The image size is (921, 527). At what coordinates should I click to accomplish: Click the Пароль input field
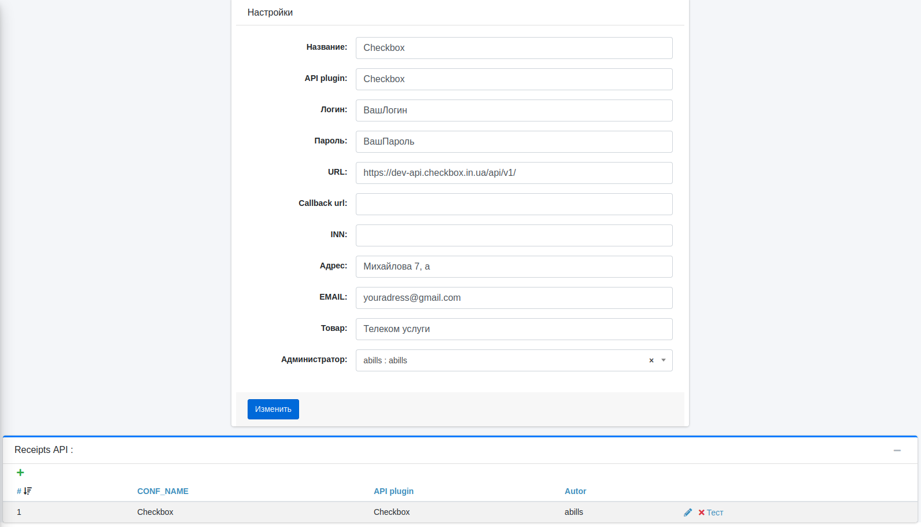[514, 142]
